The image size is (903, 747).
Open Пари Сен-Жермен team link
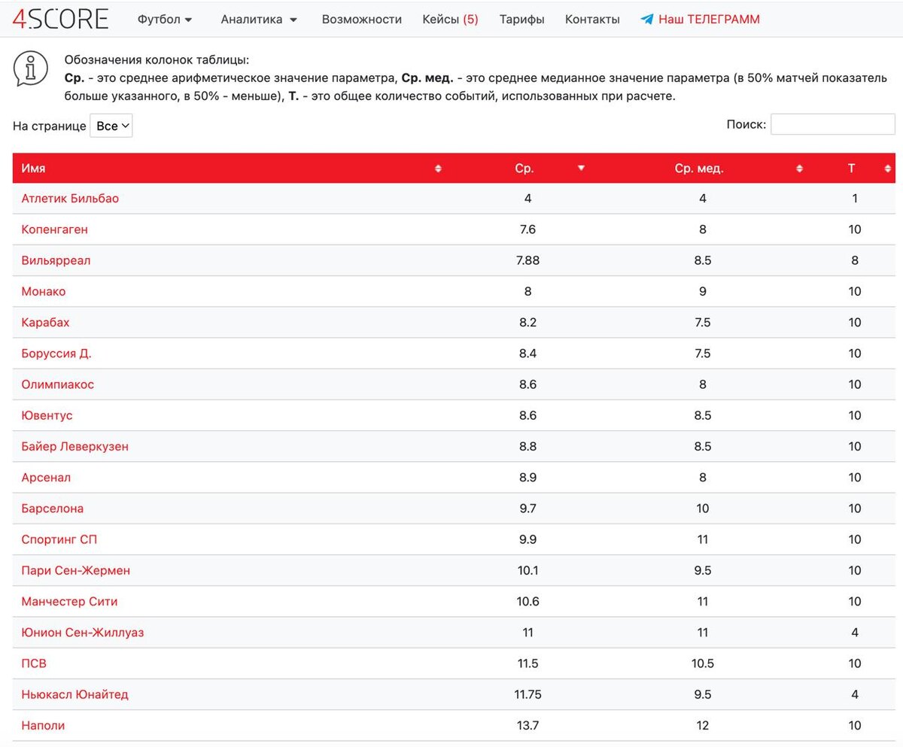[x=75, y=570]
